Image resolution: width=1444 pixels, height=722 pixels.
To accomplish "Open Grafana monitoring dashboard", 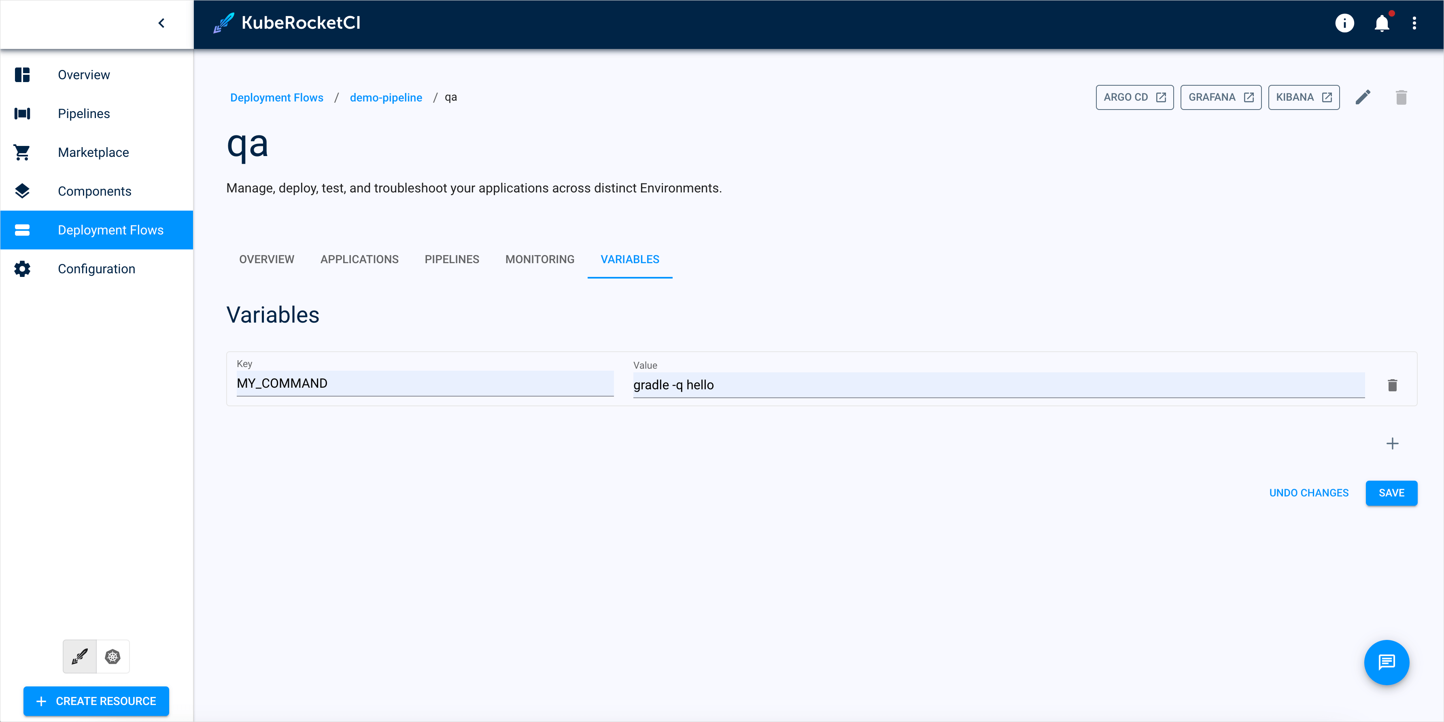I will 1220,97.
